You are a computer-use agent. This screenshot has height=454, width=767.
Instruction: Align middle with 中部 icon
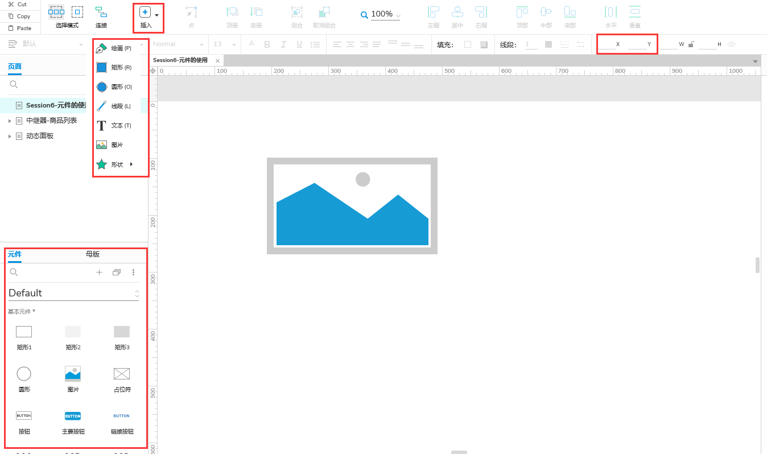tap(546, 12)
